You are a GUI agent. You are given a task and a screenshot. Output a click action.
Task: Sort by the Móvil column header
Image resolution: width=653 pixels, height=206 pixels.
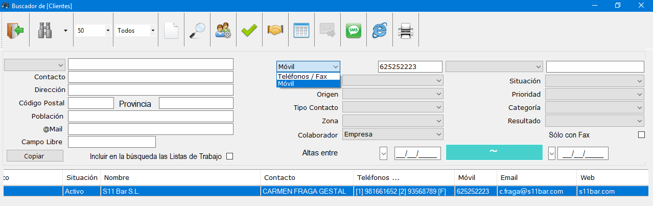(x=475, y=177)
